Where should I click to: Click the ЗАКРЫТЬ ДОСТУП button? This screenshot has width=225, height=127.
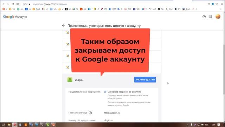(145, 80)
